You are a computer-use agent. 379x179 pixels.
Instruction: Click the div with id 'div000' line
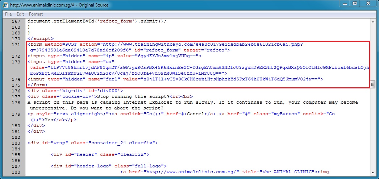pyautogui.click(x=75, y=91)
